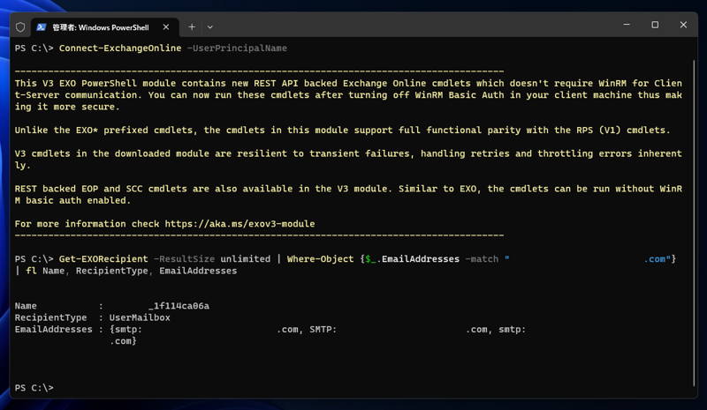
Task: Click the 'RecipientType' output label
Action: (x=50, y=317)
